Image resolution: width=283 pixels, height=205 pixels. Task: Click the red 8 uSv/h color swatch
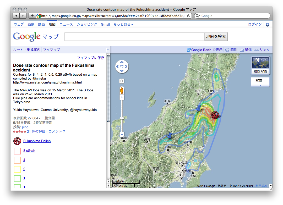pyautogui.click(x=17, y=151)
